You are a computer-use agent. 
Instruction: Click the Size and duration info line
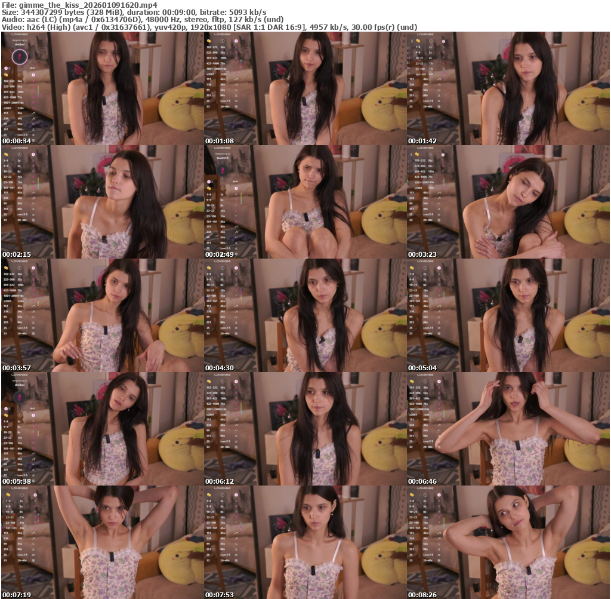(x=134, y=12)
